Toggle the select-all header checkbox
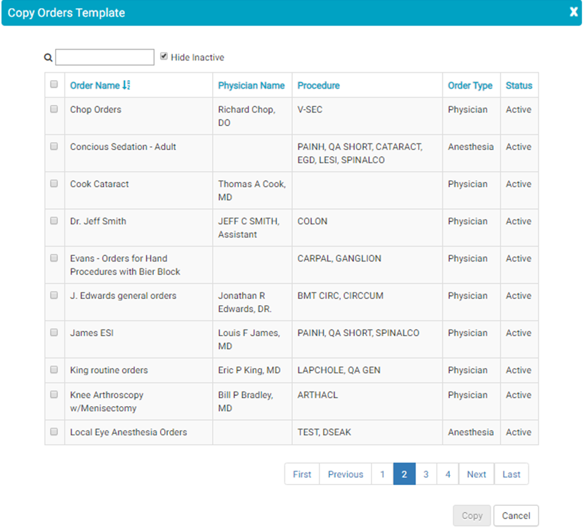The height and width of the screenshot is (528, 584). point(54,85)
